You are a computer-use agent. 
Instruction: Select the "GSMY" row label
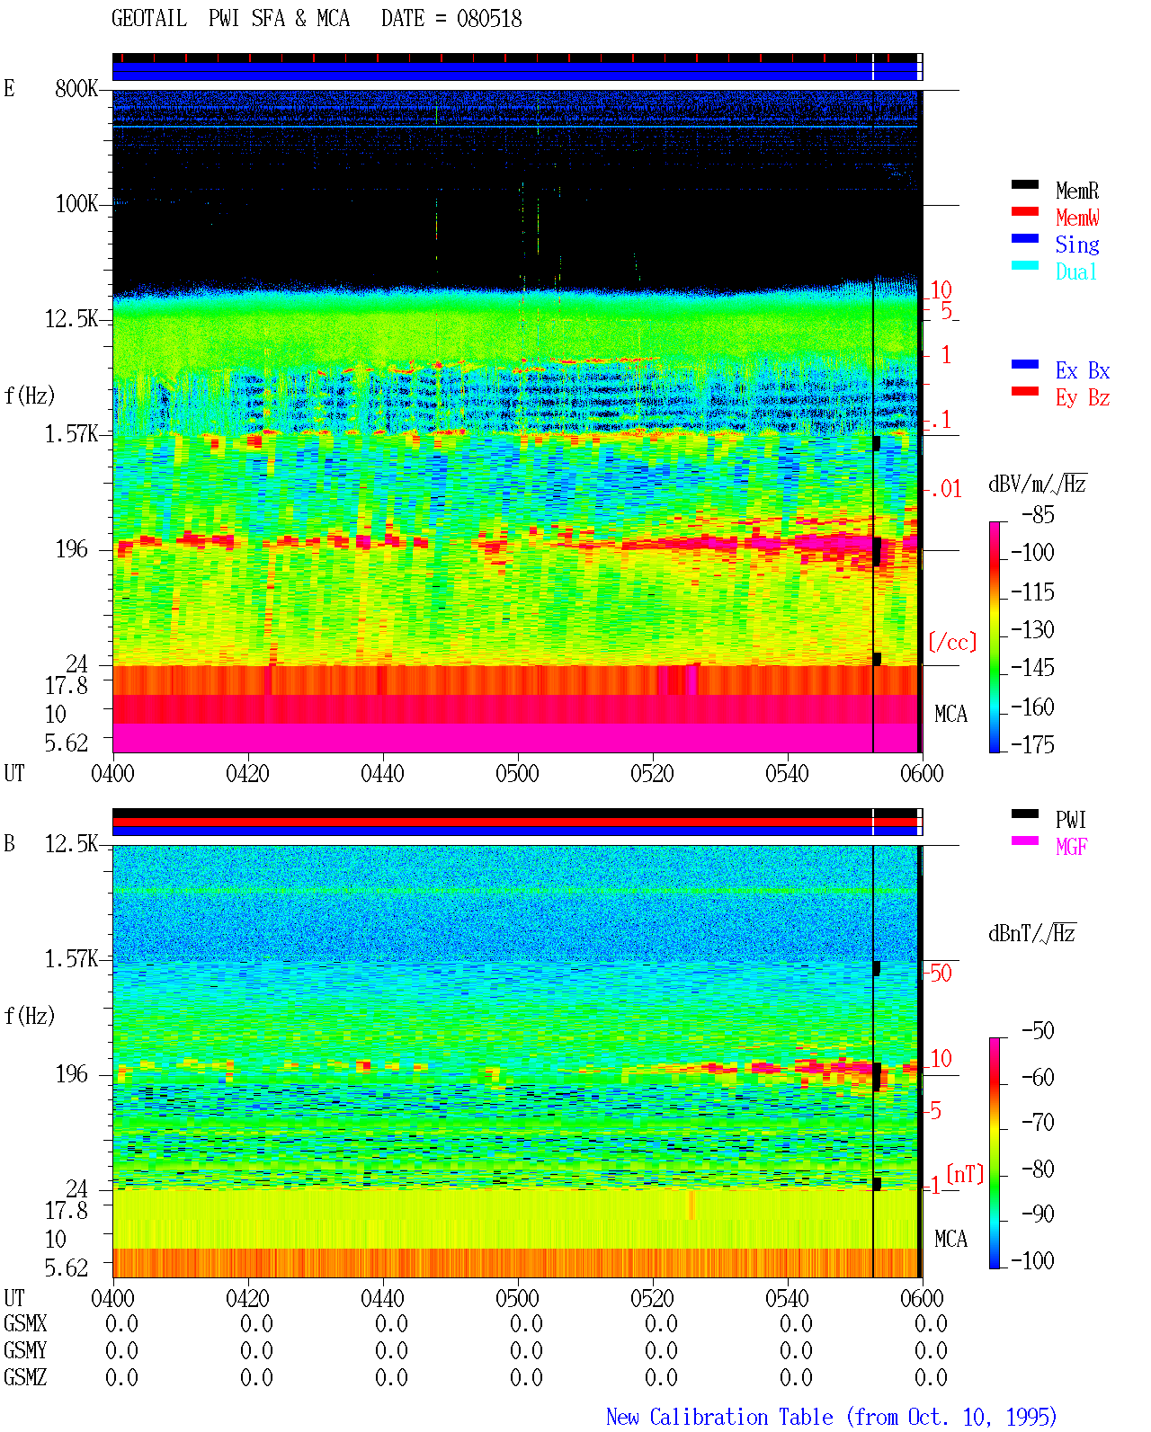25,1351
